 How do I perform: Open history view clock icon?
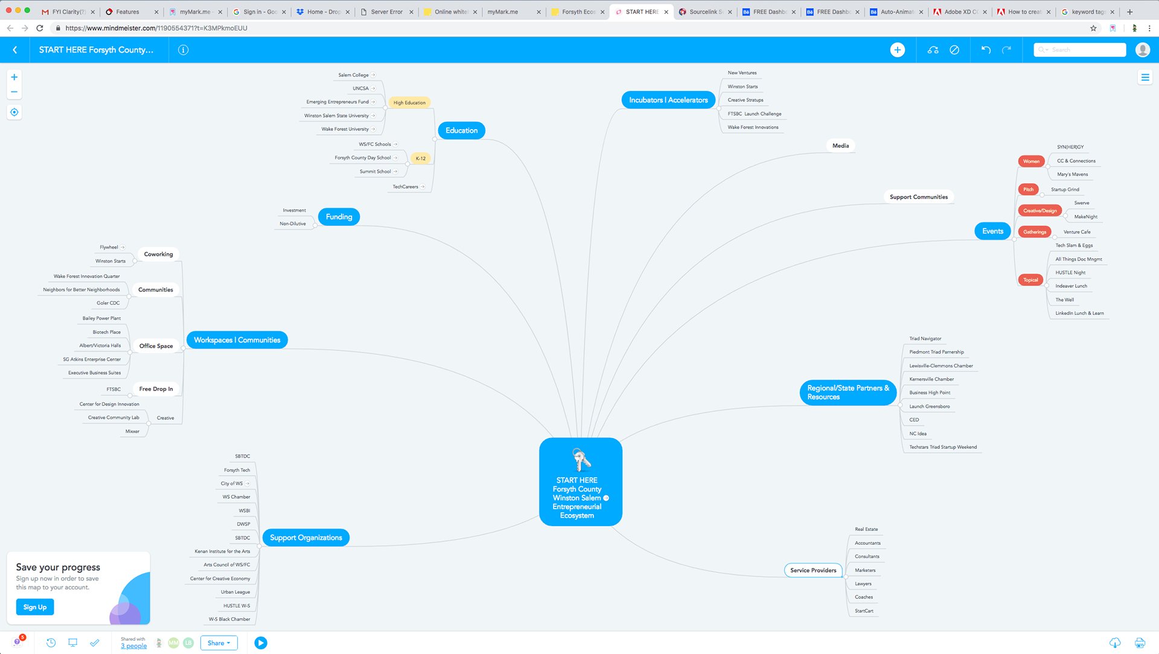(x=51, y=643)
